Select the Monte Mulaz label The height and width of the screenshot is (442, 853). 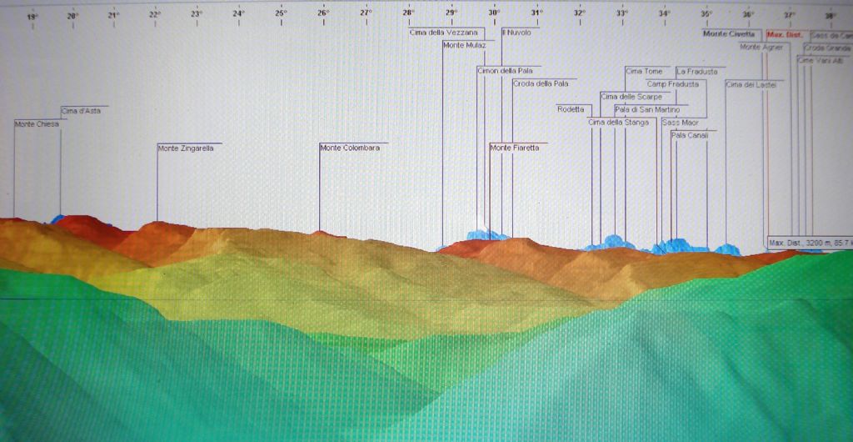(464, 45)
